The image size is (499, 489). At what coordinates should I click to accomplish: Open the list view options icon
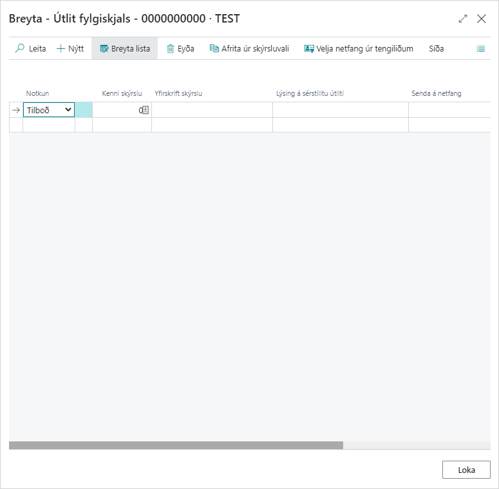(480, 48)
